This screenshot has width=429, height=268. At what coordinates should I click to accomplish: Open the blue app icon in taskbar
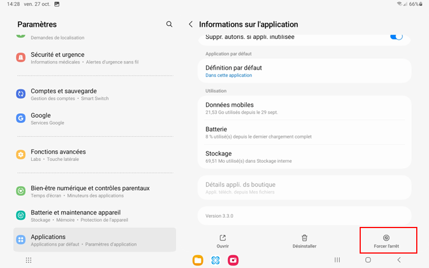click(215, 260)
